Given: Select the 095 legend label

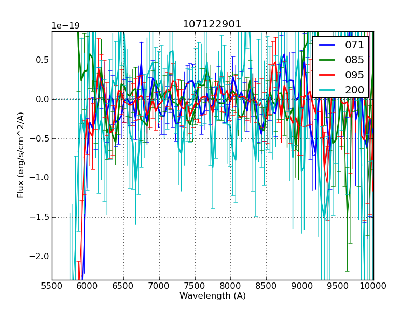Looking at the screenshot, I should (354, 75).
